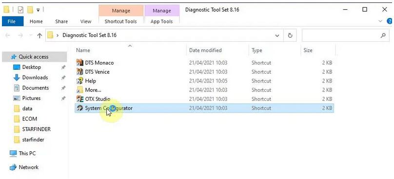Sort files by the Name column header
Screen dimensions: 394x179
click(83, 50)
